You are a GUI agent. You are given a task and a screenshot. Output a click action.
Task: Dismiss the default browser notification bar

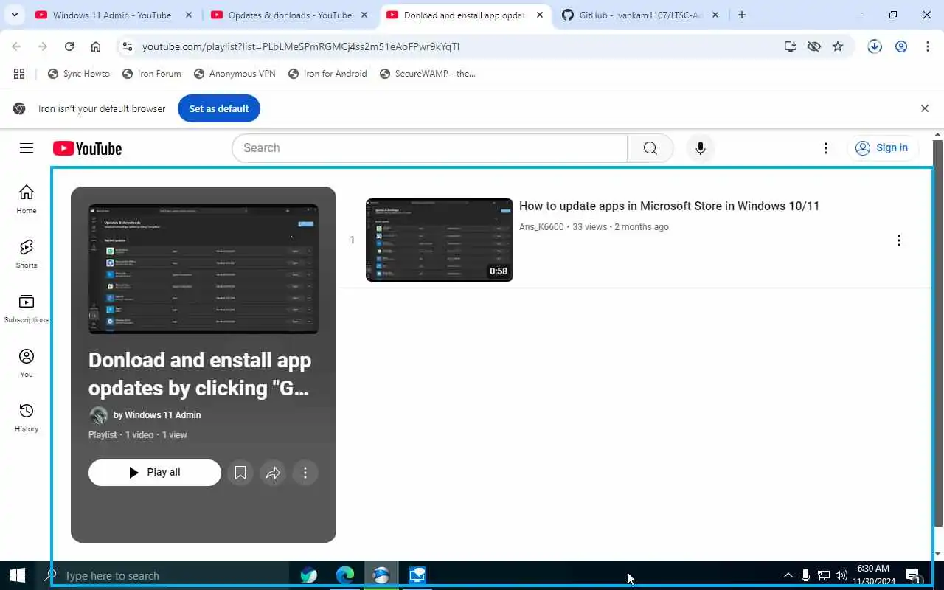pos(925,108)
